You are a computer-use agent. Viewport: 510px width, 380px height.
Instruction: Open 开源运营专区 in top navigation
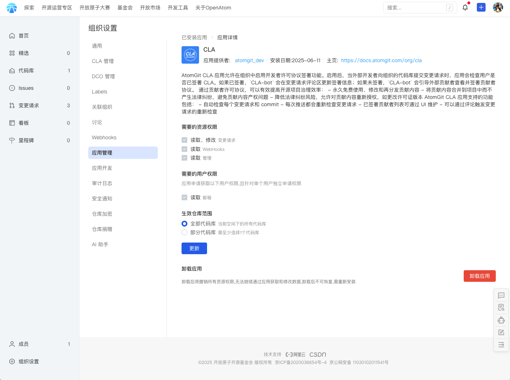click(x=57, y=8)
